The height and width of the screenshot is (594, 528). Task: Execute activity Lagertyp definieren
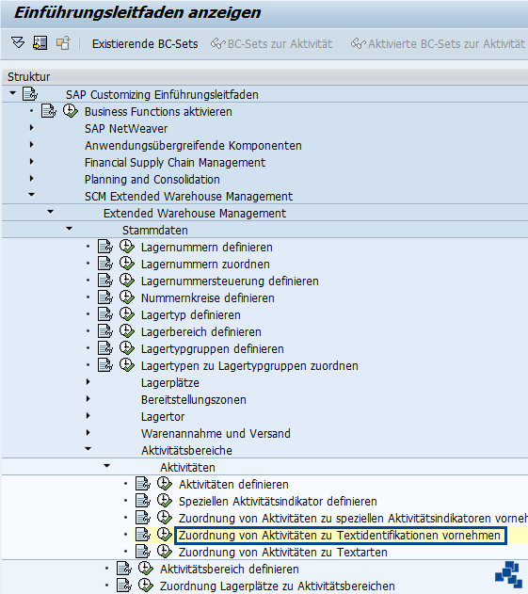[x=127, y=314]
